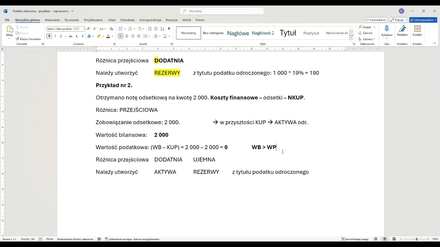Center align the paragraph
Screen dimensions: 440x247
(x=127, y=36)
